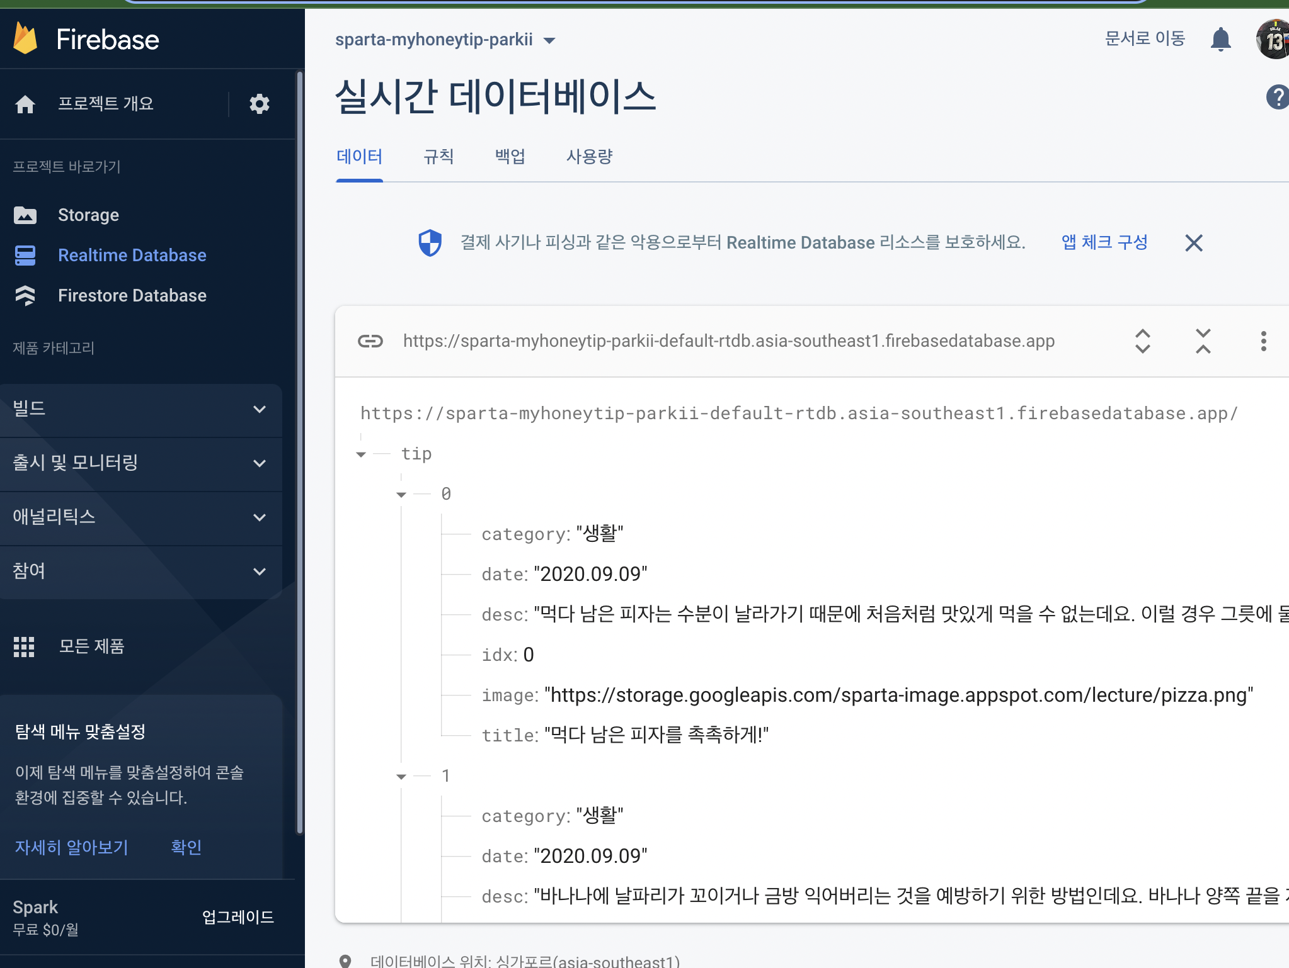Image resolution: width=1289 pixels, height=968 pixels.
Task: Collapse the tip tree node
Action: click(361, 454)
